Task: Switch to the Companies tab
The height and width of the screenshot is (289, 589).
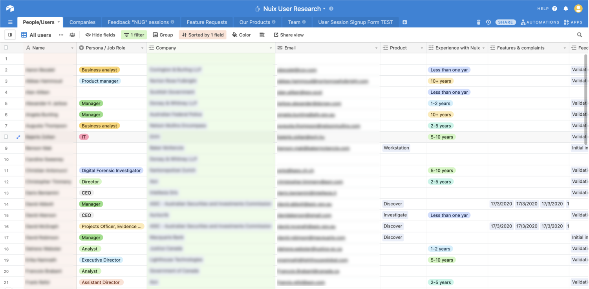Action: click(x=82, y=22)
